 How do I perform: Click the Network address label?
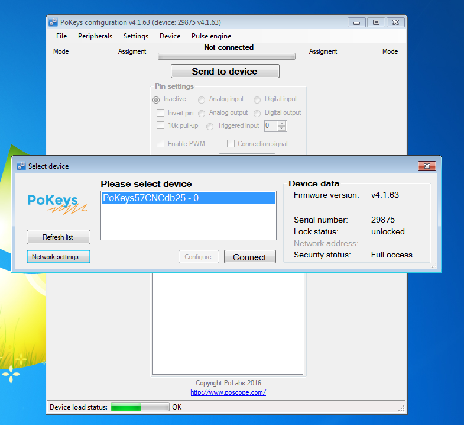(x=326, y=243)
